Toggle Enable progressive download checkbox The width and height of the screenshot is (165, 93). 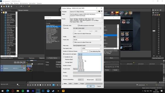(78, 26)
